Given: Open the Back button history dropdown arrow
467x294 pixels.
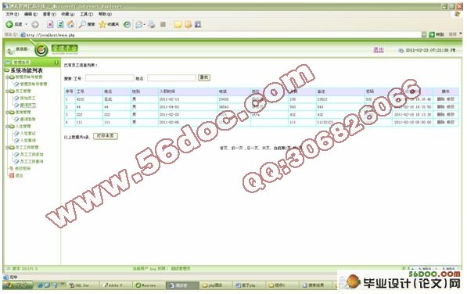Looking at the screenshot, I should [27, 24].
